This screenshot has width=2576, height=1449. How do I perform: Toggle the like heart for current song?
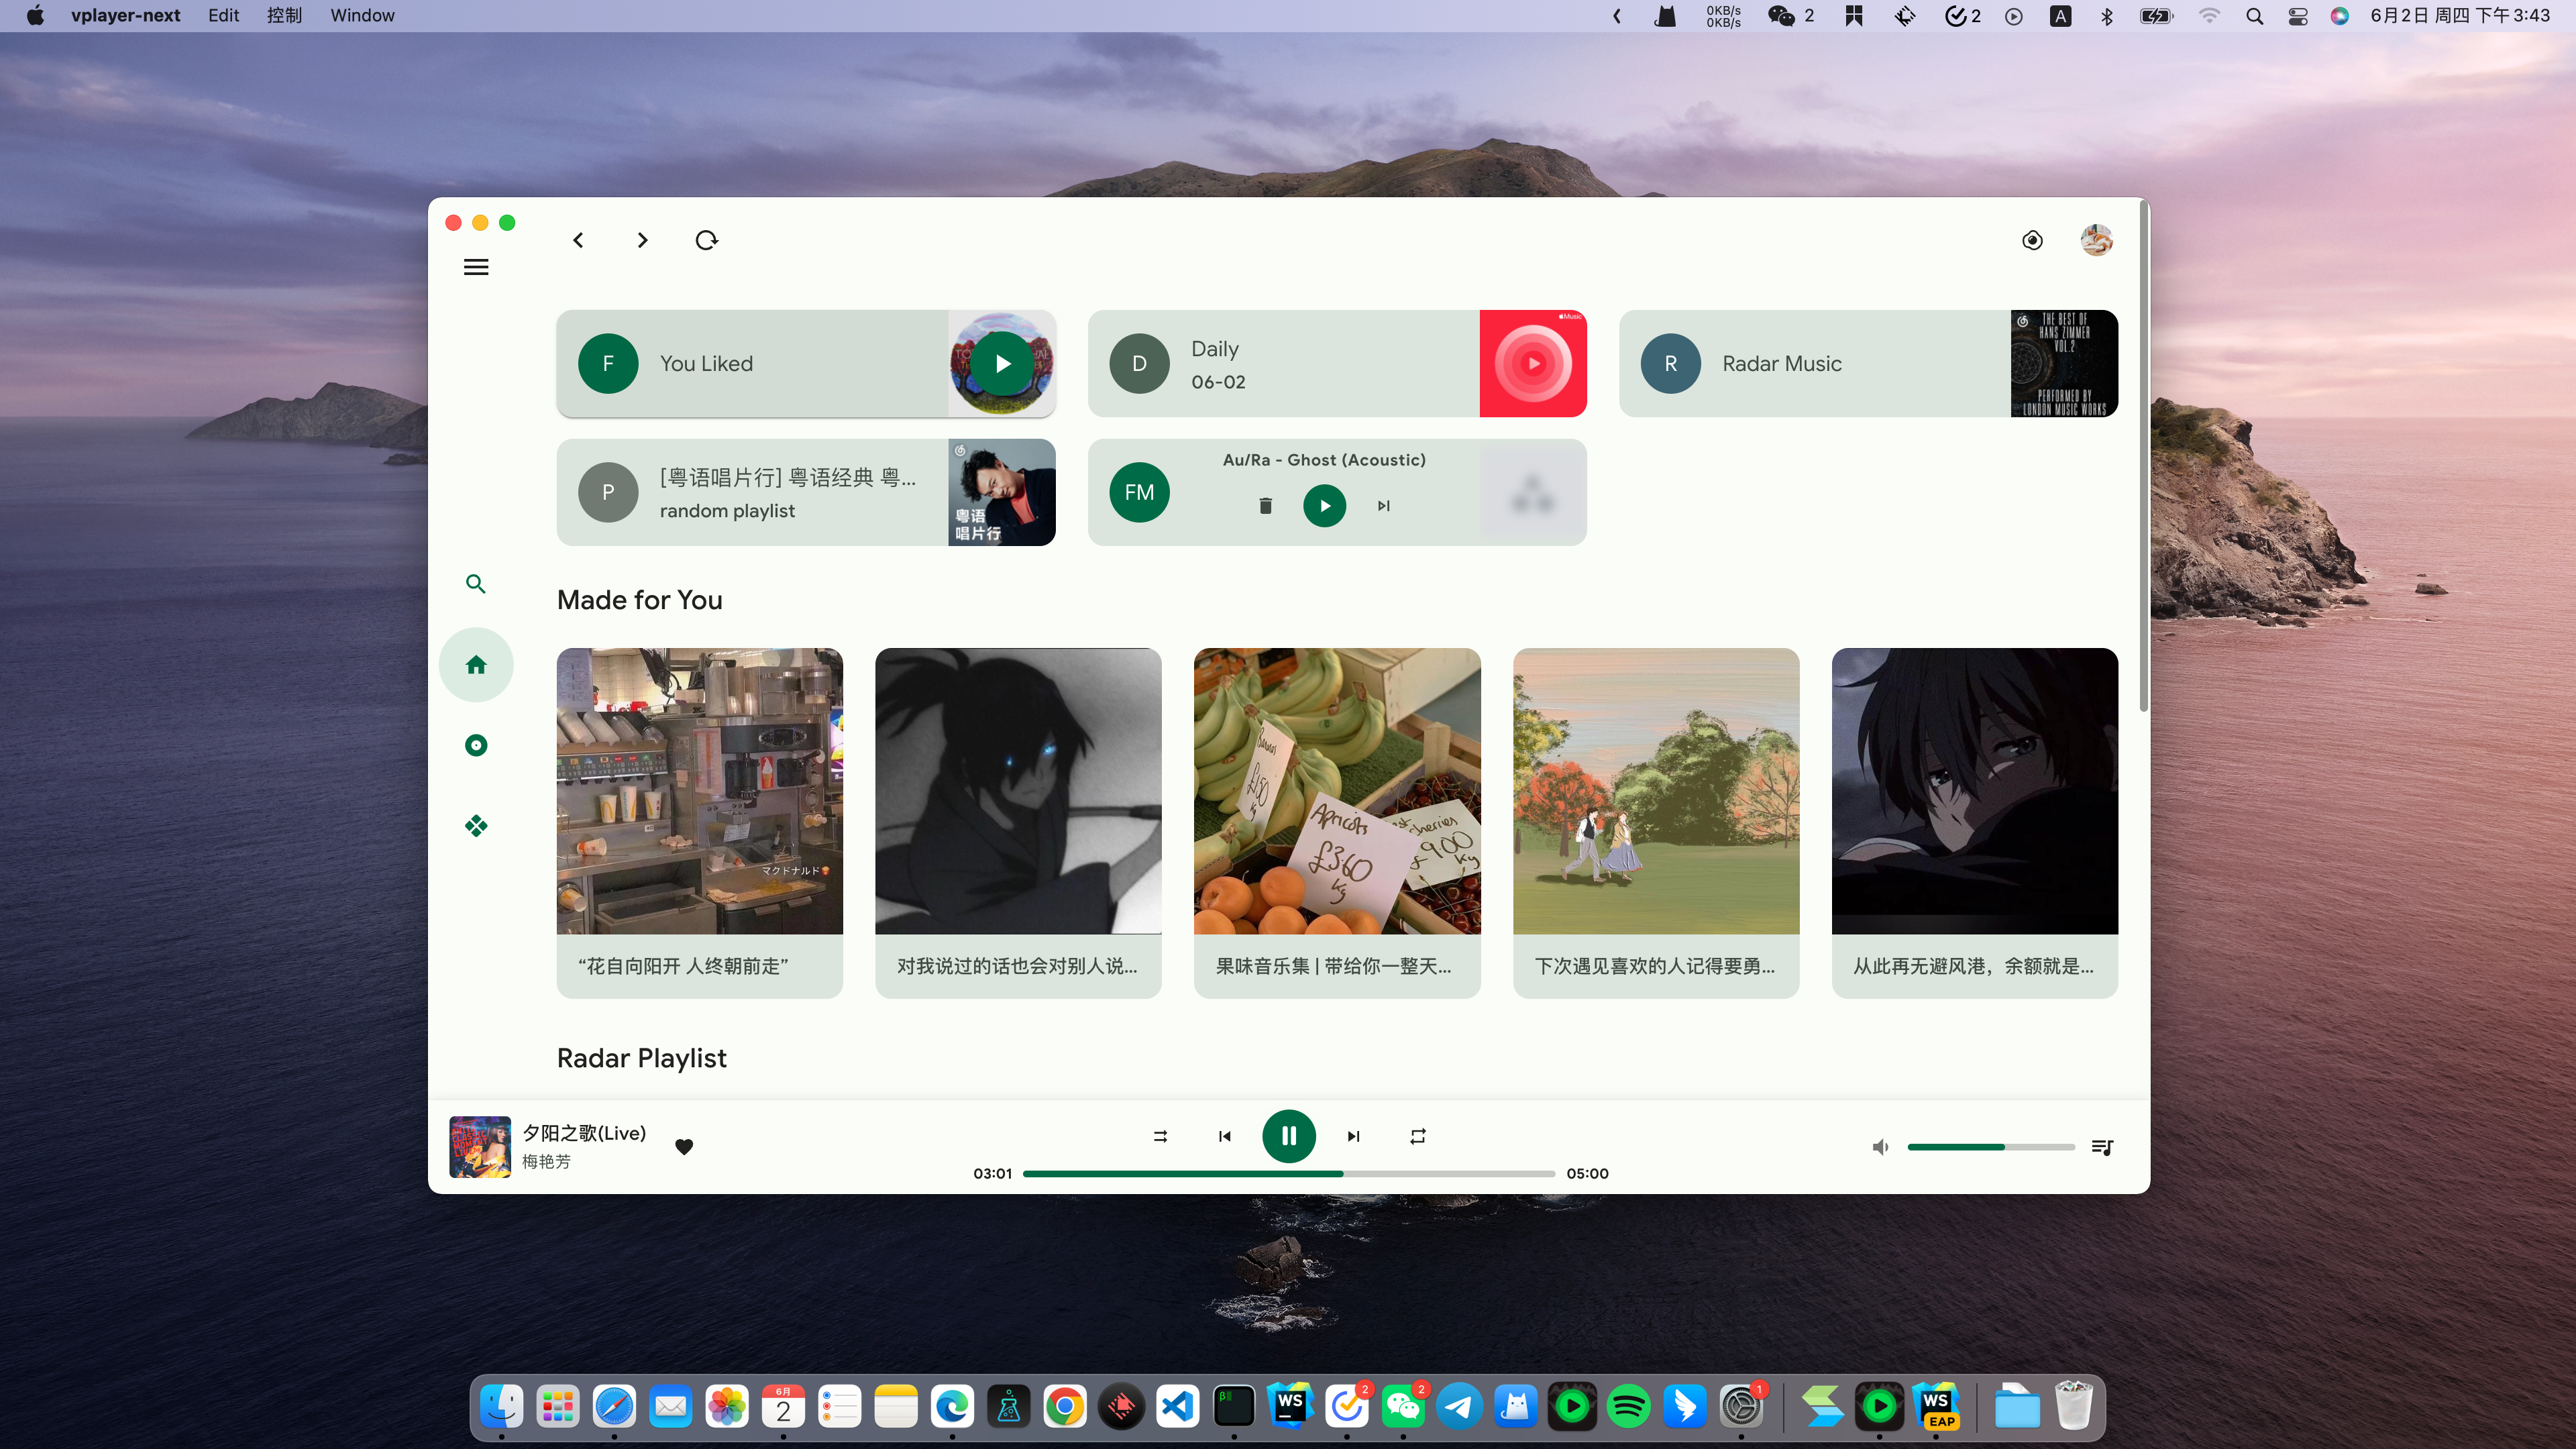click(x=684, y=1147)
